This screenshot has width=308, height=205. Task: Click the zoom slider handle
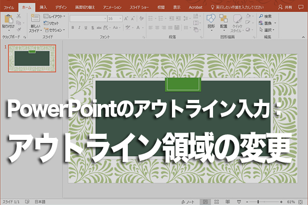click(x=258, y=202)
